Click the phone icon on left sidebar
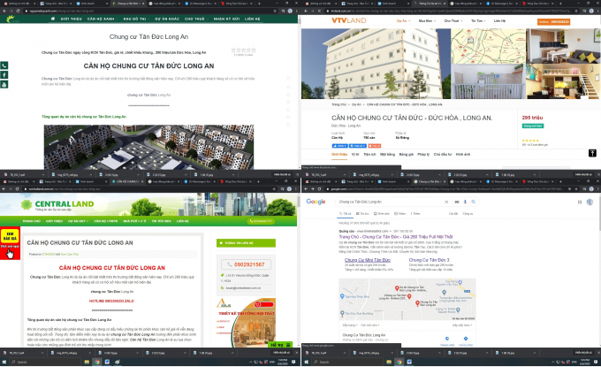The image size is (601, 367). (4, 66)
